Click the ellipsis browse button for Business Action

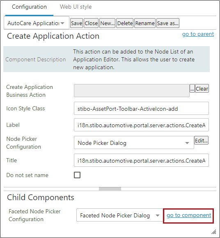[192, 89]
